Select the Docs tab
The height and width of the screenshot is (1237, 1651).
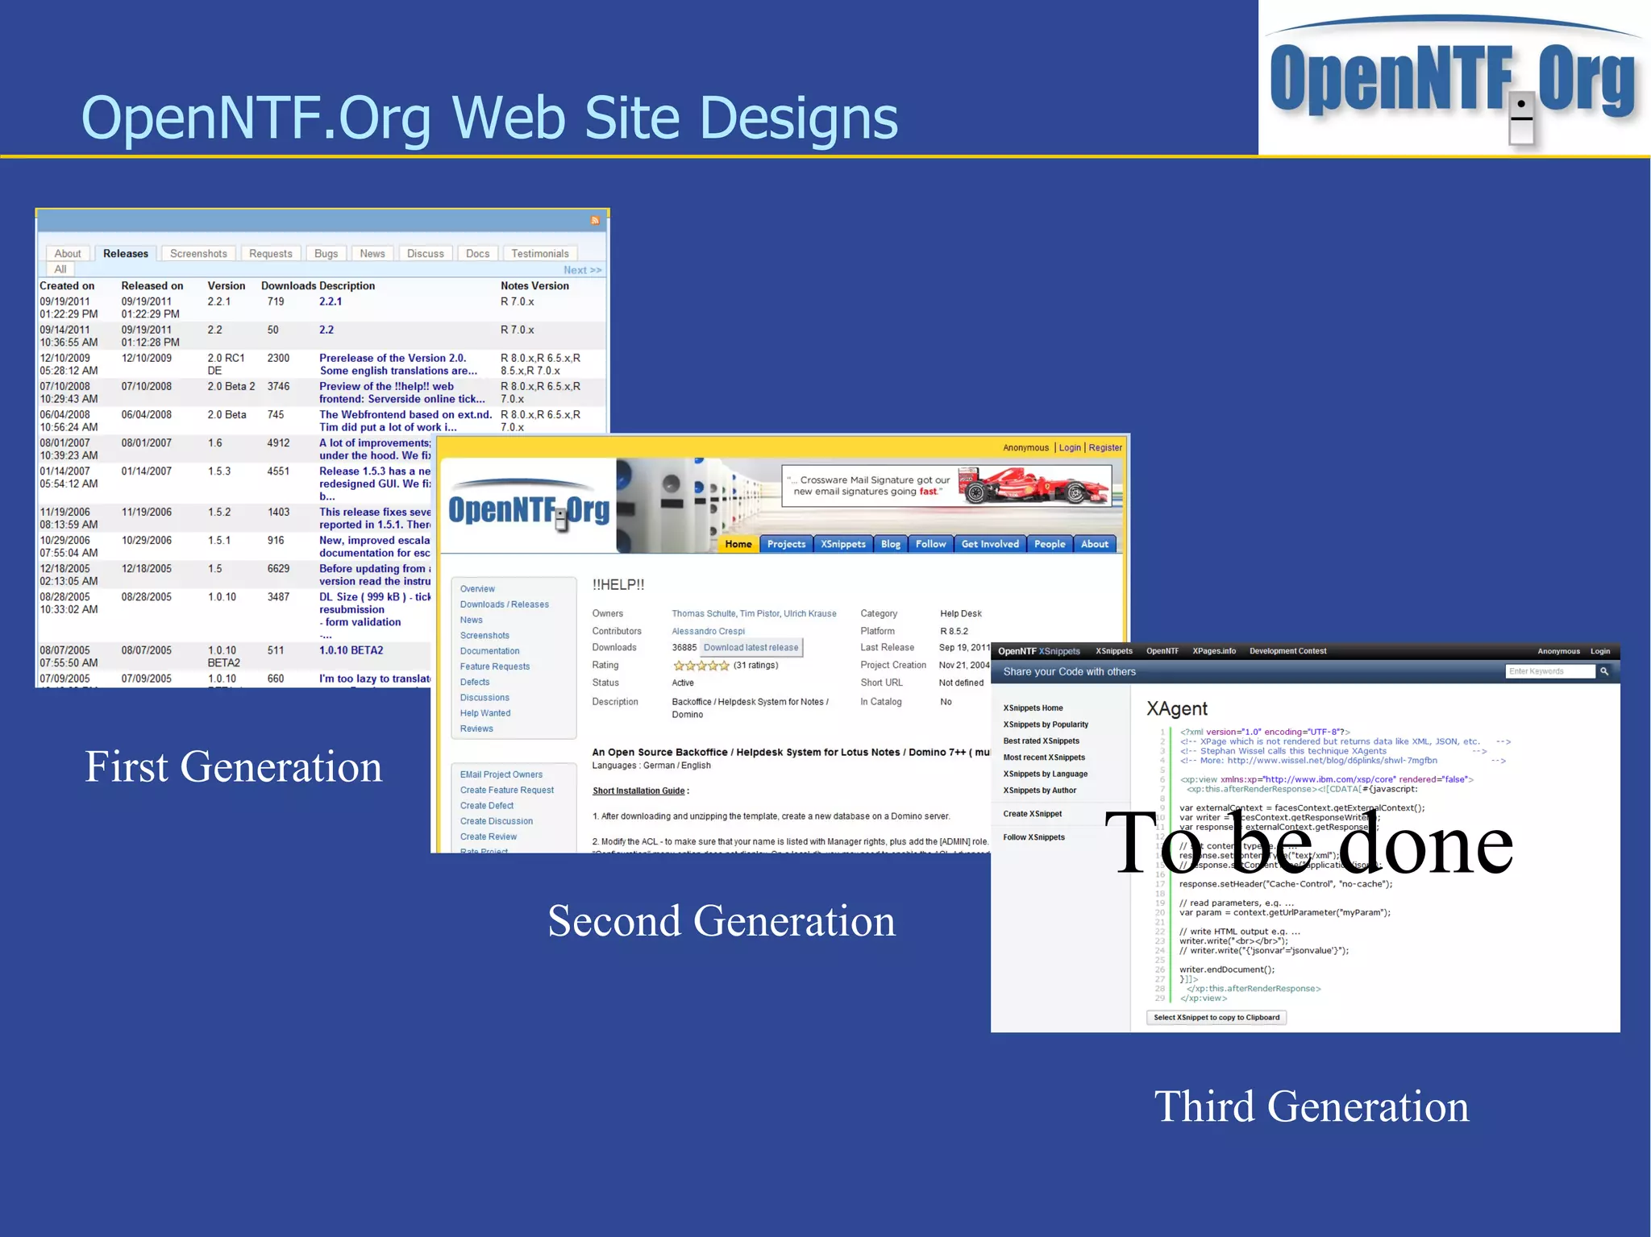[x=478, y=254]
